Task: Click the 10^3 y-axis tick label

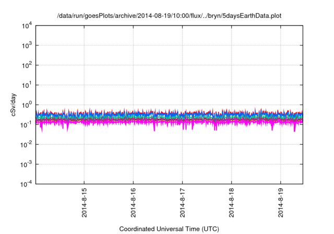Action: coord(27,45)
